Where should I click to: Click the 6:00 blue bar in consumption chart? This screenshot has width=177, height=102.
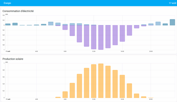pyautogui.click(x=51, y=24)
